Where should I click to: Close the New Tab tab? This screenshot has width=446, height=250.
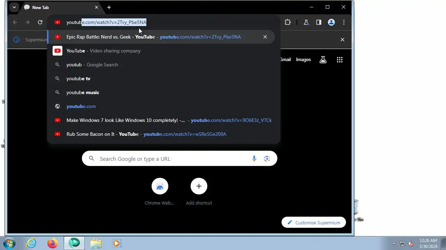(97, 7)
